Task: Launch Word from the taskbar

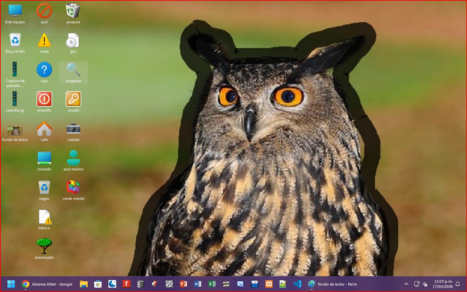Action: (198, 284)
